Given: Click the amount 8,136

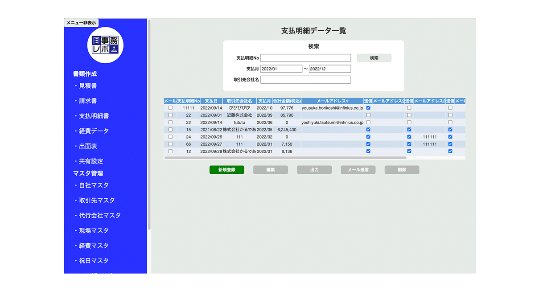Looking at the screenshot, I should 287,151.
